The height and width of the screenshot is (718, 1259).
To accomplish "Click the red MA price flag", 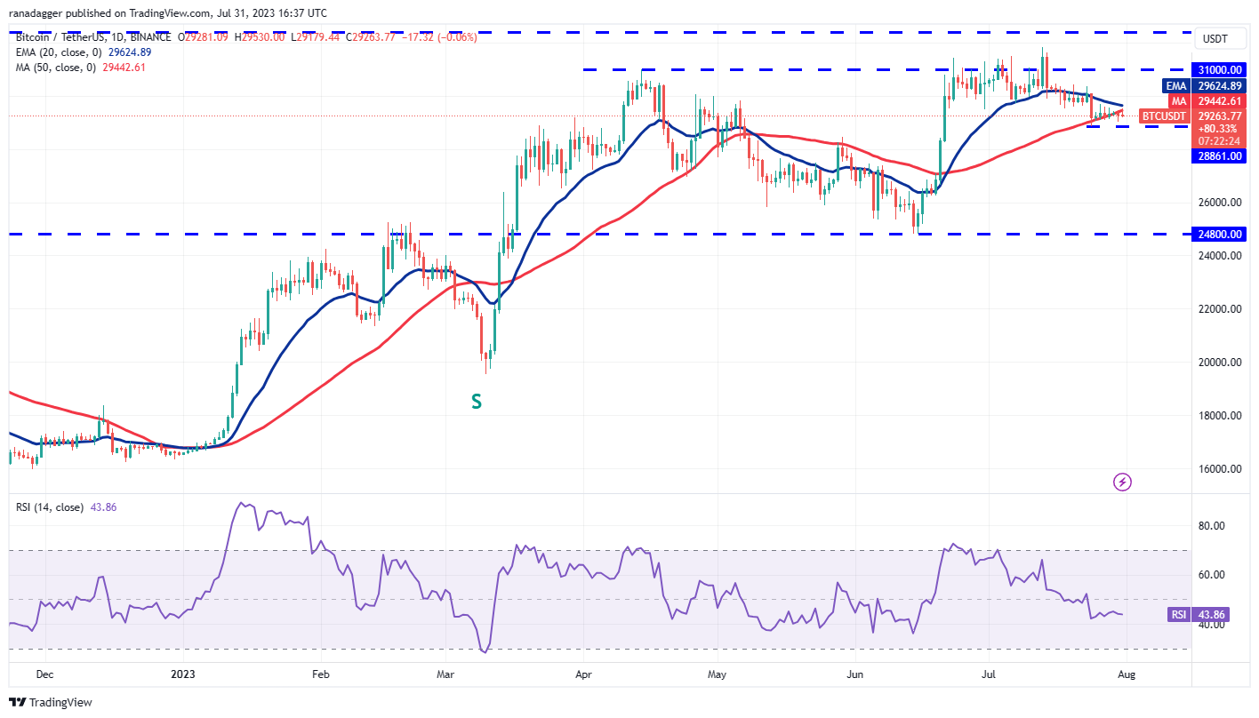I will point(1177,102).
